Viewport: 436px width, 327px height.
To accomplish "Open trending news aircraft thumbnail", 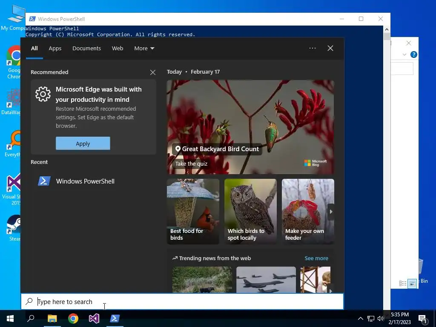I will (x=266, y=280).
